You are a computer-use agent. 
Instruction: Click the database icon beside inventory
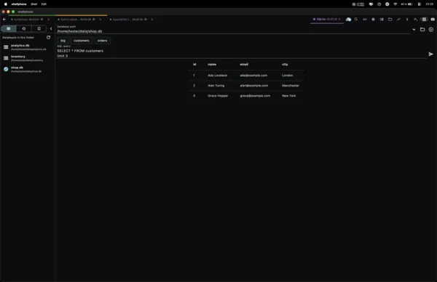[6, 58]
